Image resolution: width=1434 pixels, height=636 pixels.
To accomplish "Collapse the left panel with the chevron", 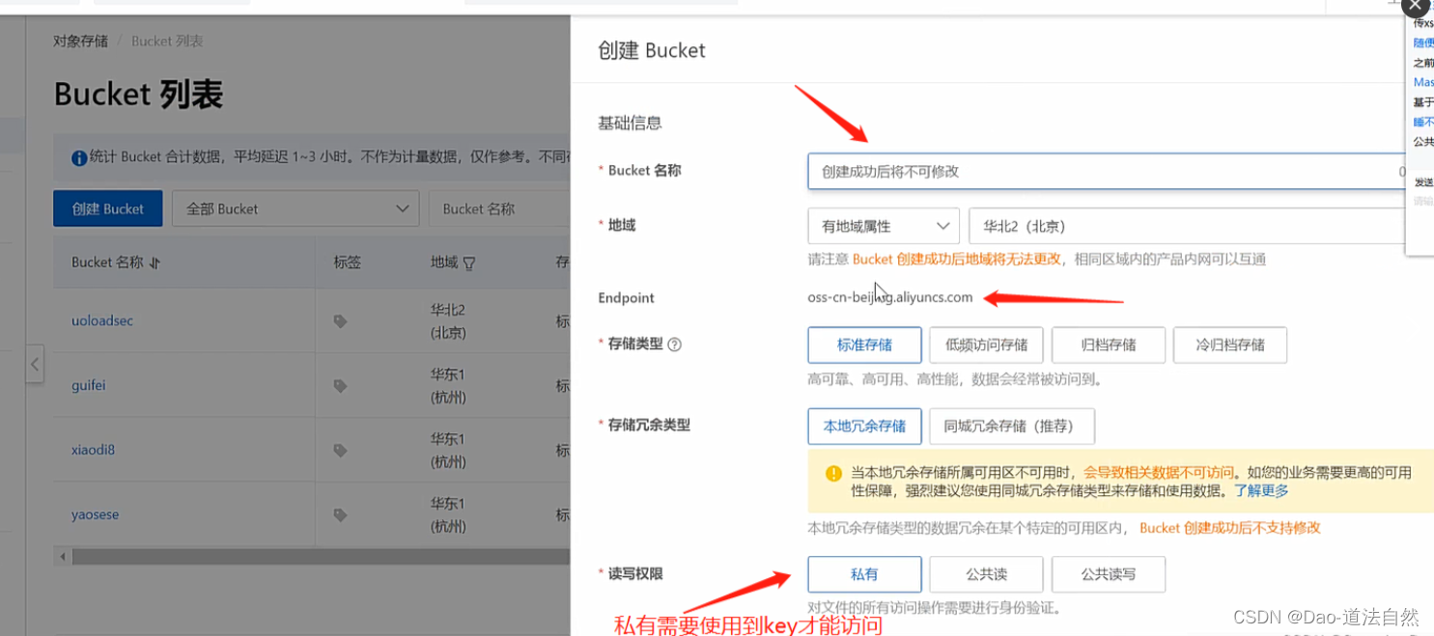I will coord(34,364).
